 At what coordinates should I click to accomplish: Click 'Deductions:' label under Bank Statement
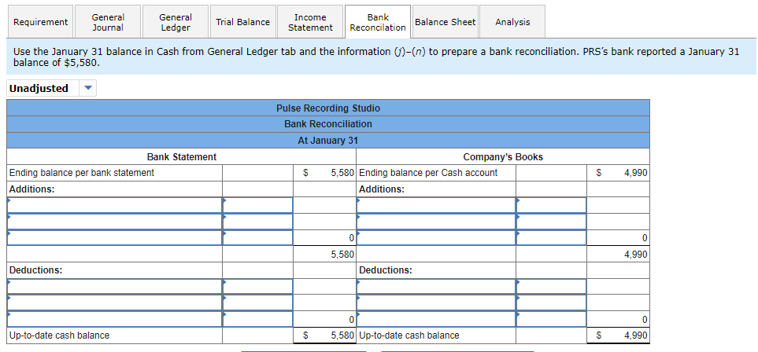point(36,270)
